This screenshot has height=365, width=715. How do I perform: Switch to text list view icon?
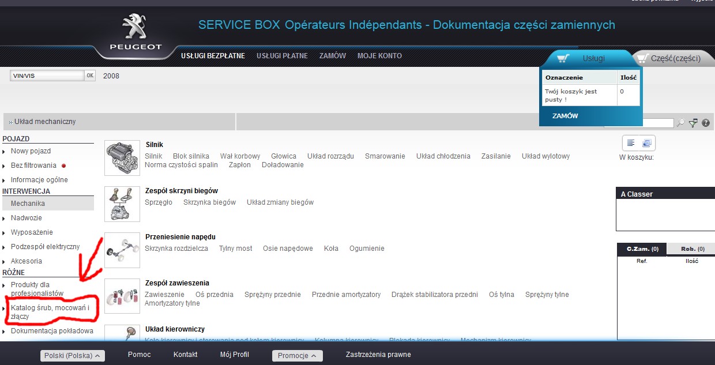[x=631, y=143]
